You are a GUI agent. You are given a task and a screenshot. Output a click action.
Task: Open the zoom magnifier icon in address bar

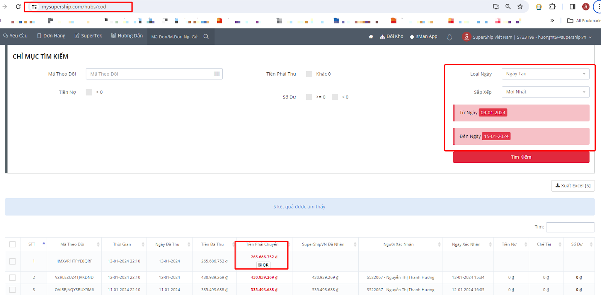[508, 6]
